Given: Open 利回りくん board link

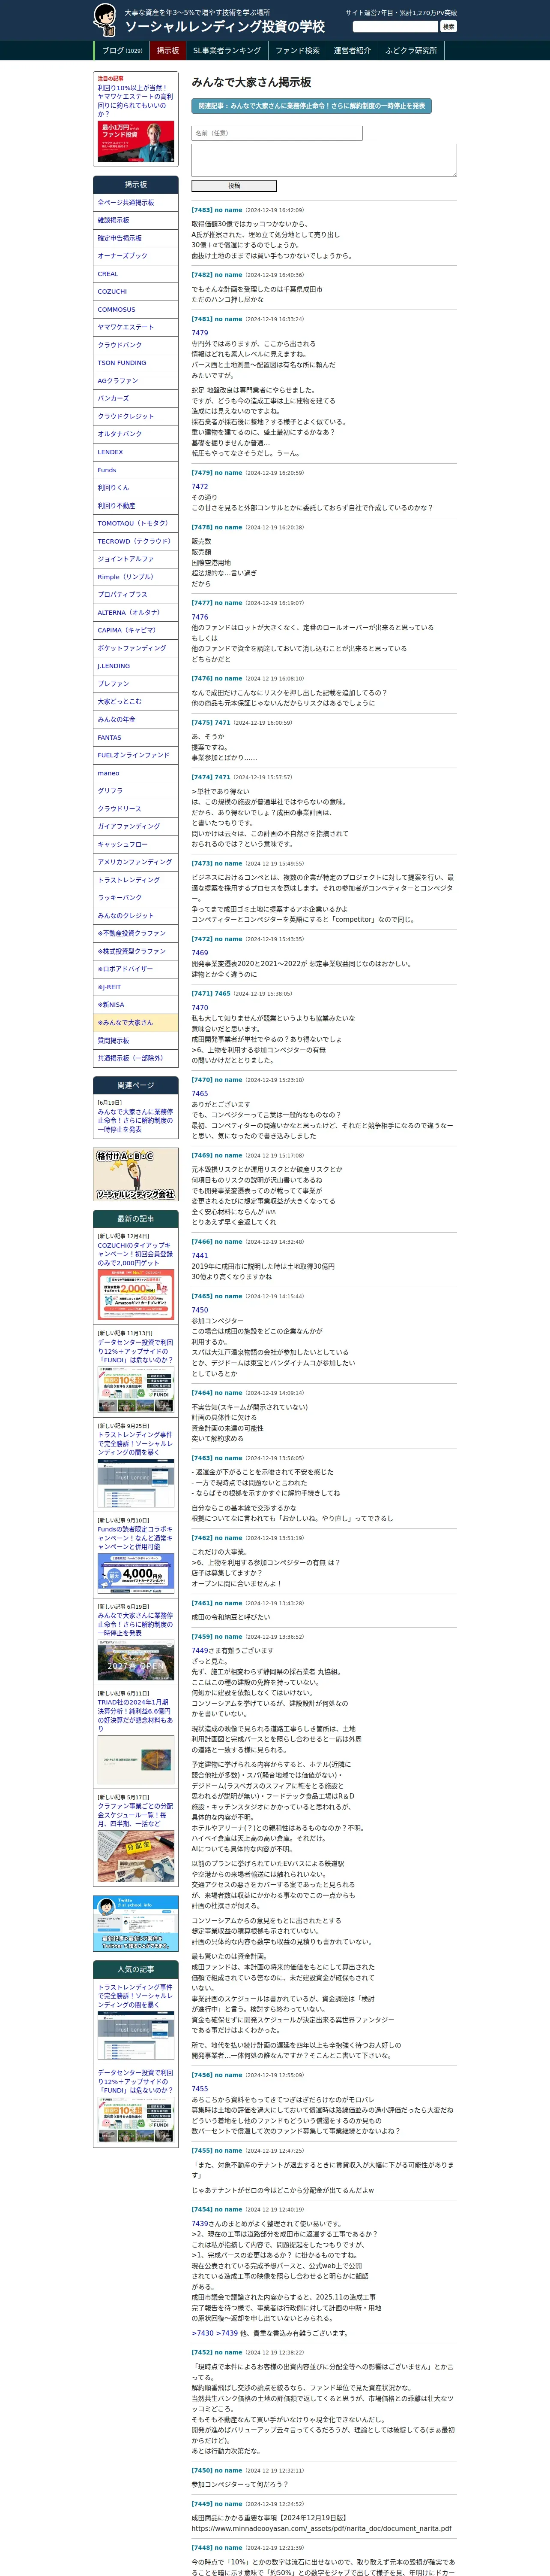Looking at the screenshot, I should 136,488.
